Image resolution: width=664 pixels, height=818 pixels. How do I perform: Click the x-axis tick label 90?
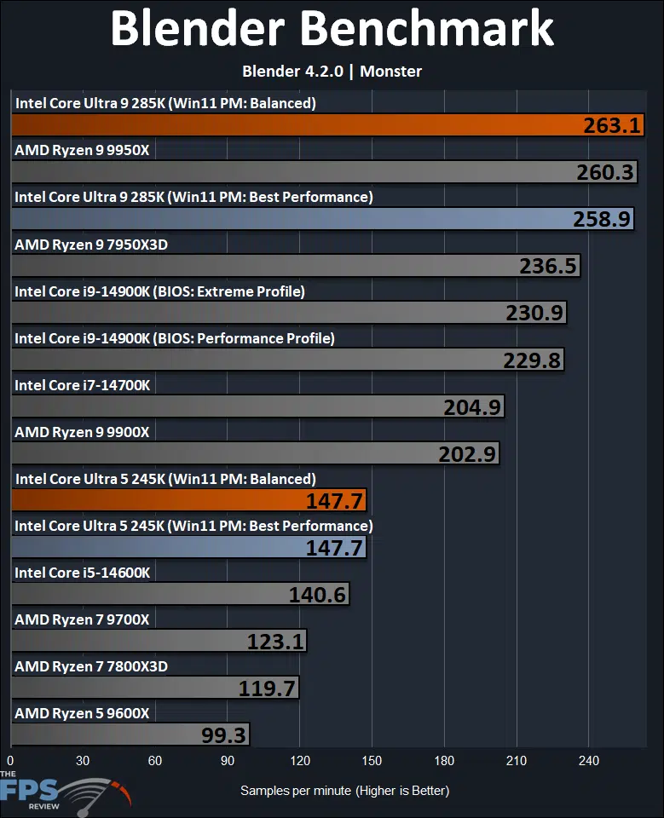tap(227, 761)
